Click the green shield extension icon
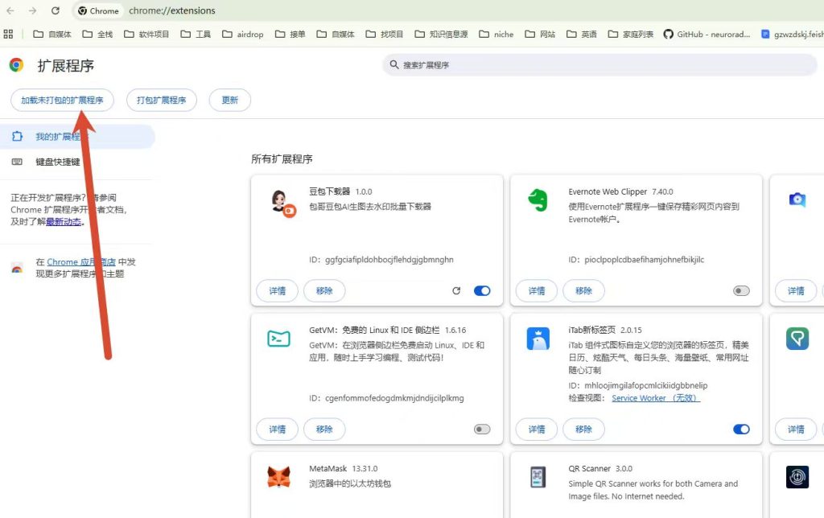 point(797,339)
